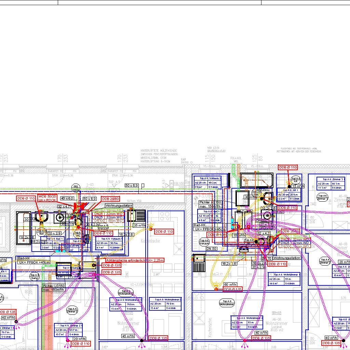The height and width of the screenshot is (350, 350).
Task: Click the 002 Gang circular marker
Action: point(76,187)
